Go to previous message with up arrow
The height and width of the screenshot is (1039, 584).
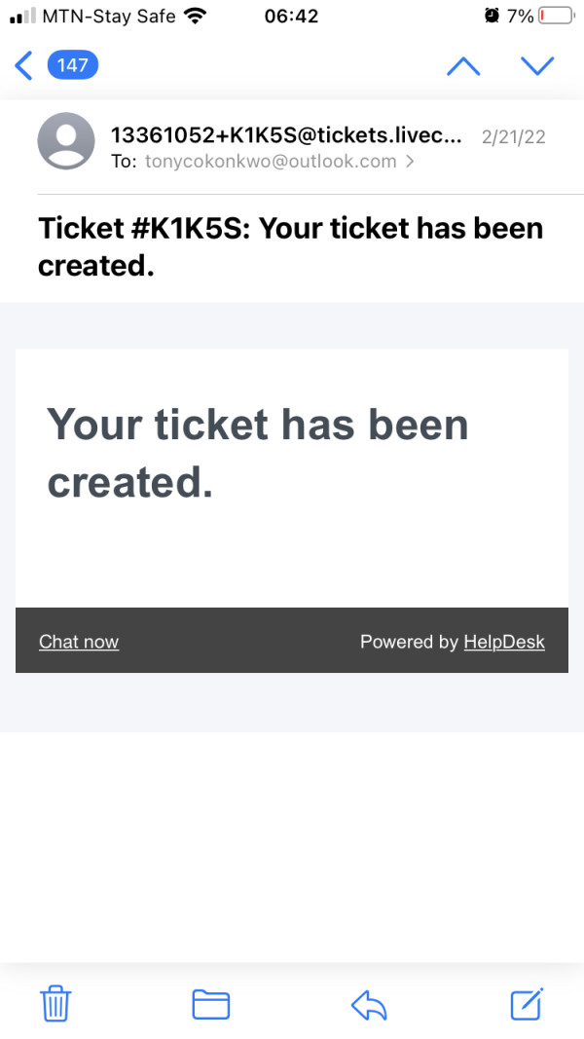(462, 65)
